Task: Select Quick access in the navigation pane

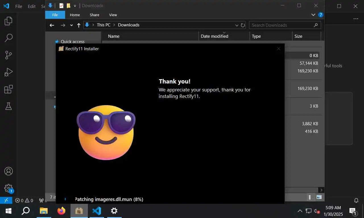Action: click(x=72, y=41)
